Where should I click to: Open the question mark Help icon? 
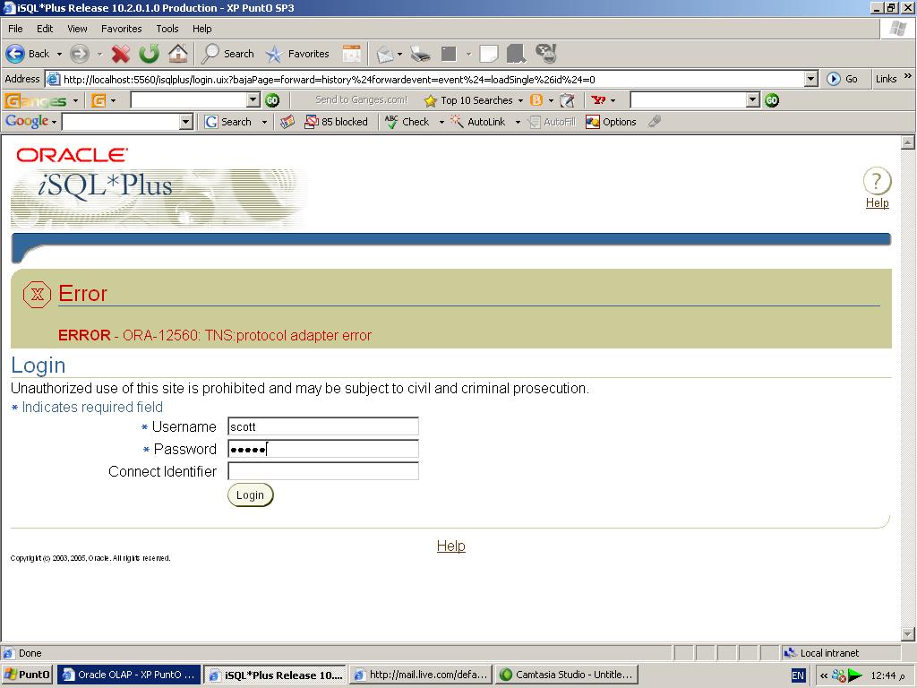877,182
